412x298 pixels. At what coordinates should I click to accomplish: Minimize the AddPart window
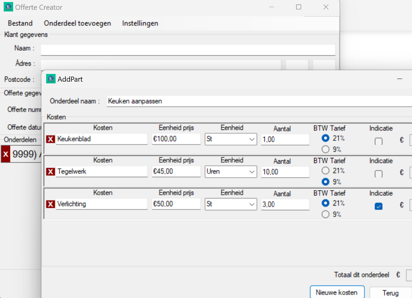click(x=400, y=79)
